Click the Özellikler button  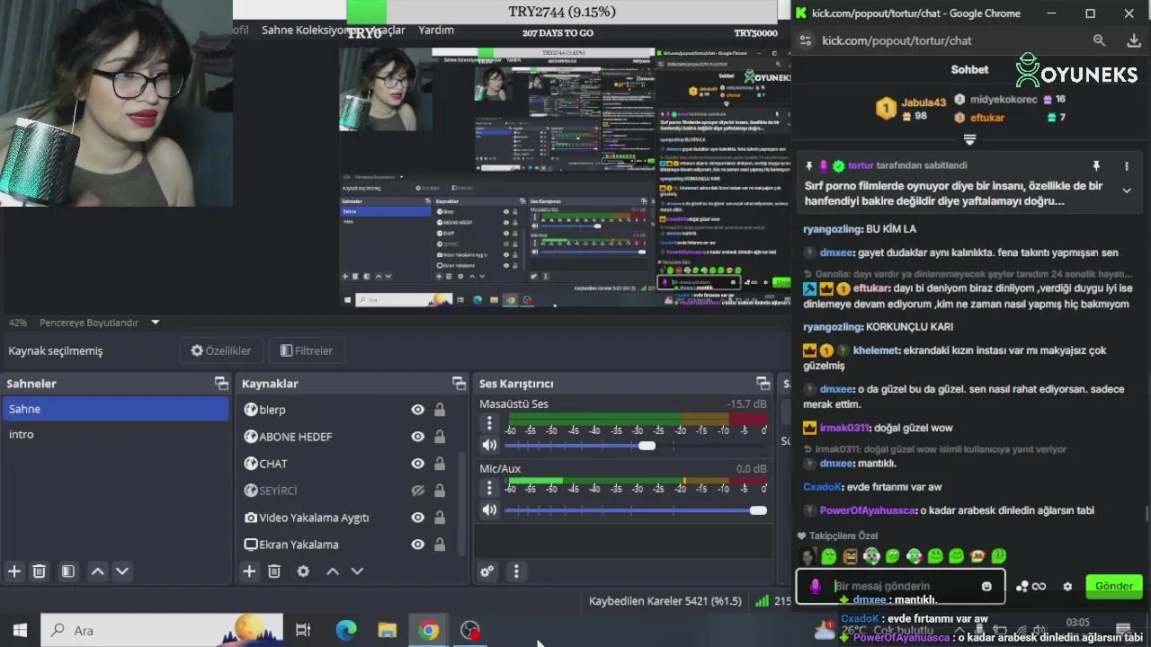[220, 350]
